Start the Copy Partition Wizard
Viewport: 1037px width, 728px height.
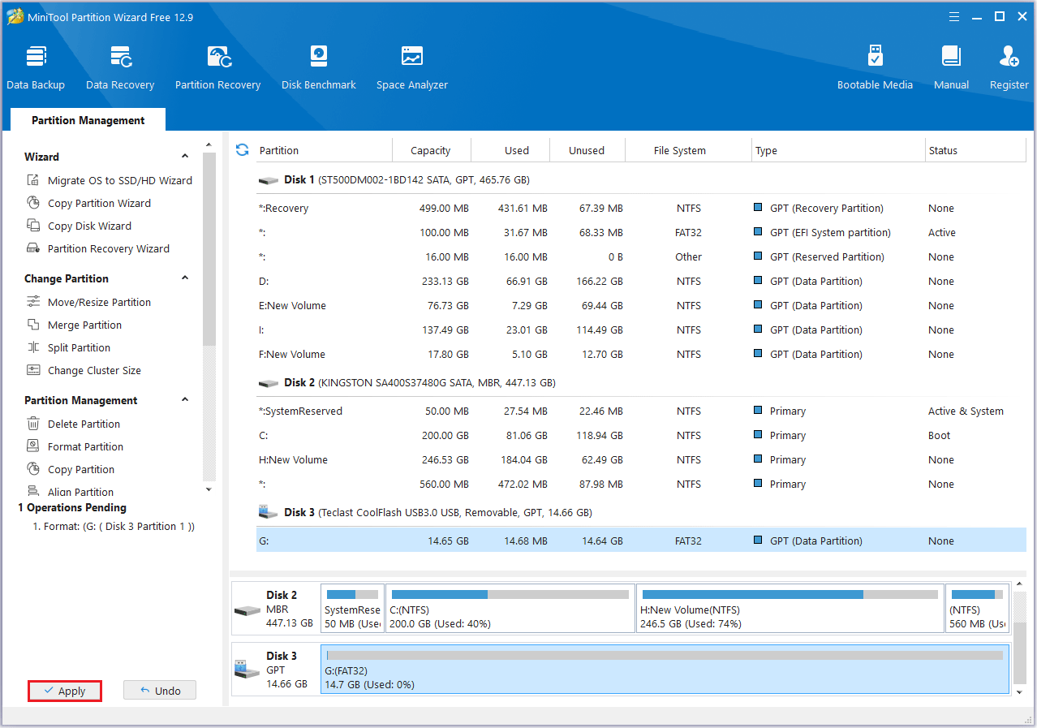pyautogui.click(x=89, y=203)
